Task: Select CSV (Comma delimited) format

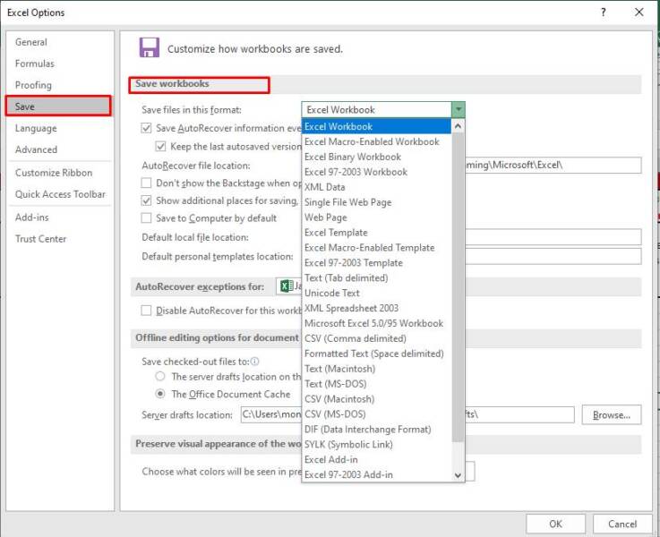Action: [x=377, y=338]
